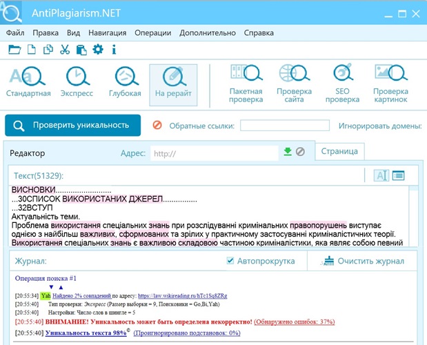Open the Навигация menu

[108, 32]
